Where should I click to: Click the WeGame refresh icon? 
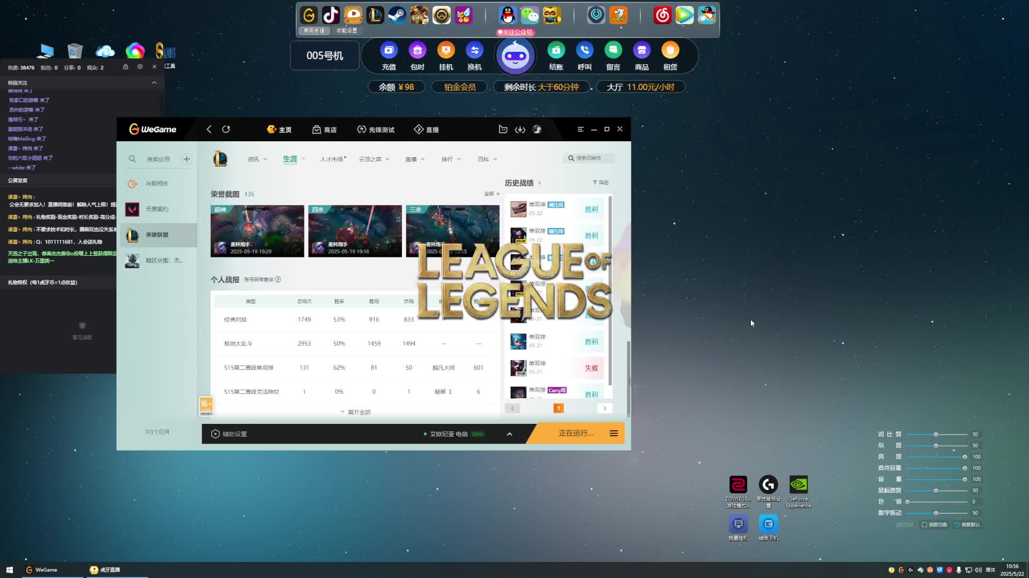click(x=226, y=130)
